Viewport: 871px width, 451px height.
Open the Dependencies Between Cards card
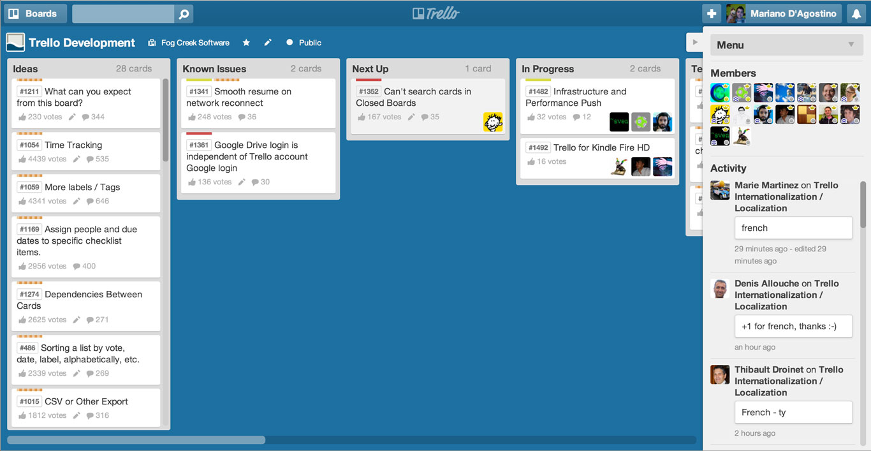coord(85,306)
